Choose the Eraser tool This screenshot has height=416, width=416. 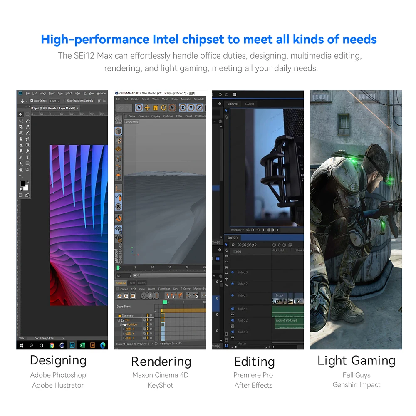(21, 145)
